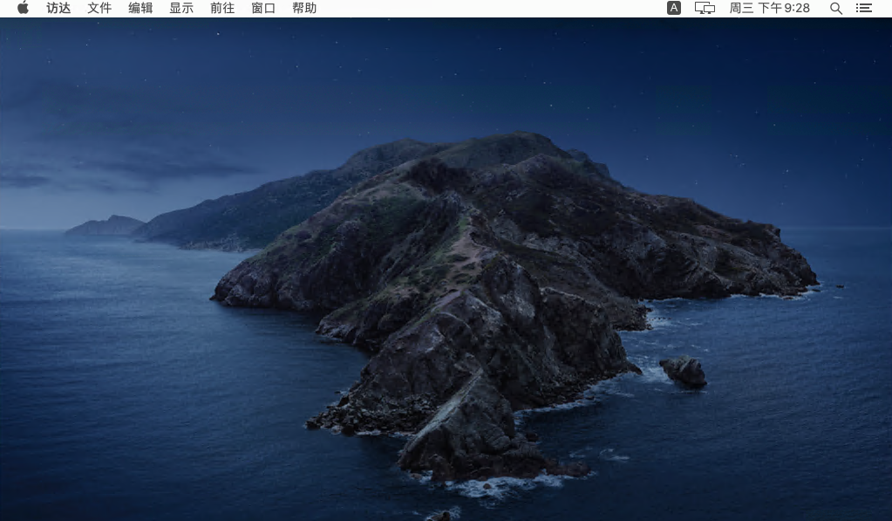Open Spotlight search magnifier
This screenshot has height=521, width=892.
pos(835,8)
